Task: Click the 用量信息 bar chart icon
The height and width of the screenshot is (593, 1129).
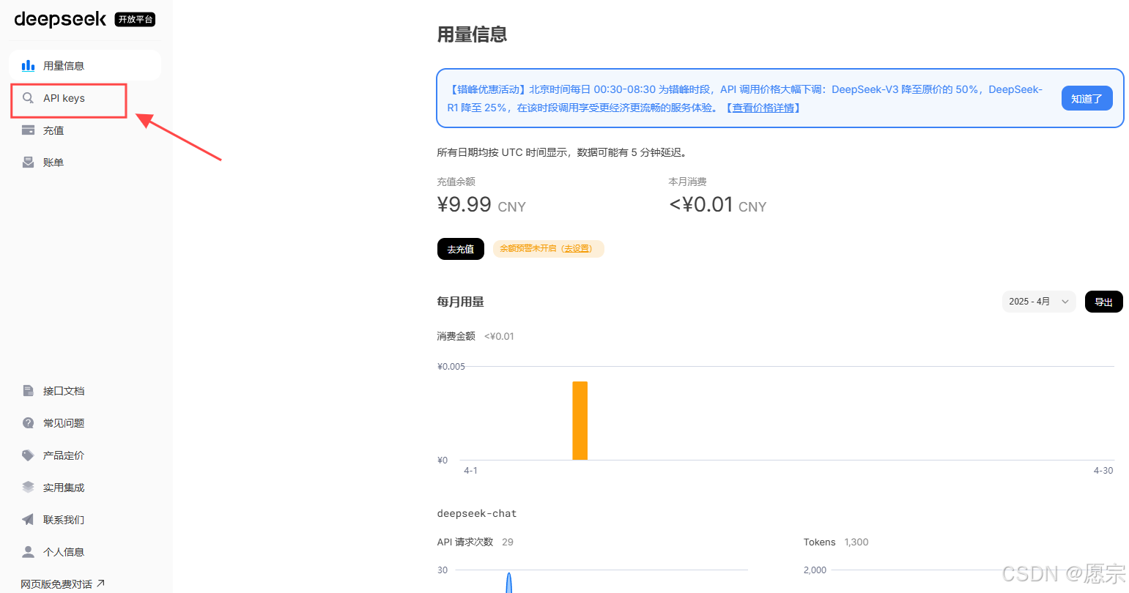Action: pyautogui.click(x=29, y=66)
